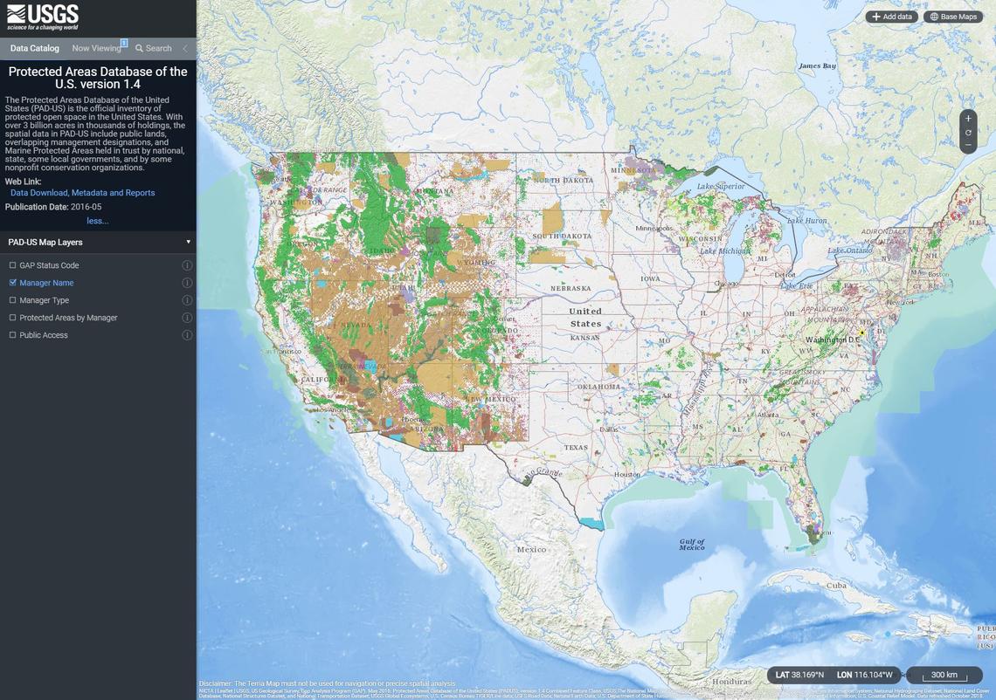Screen dimensions: 996x700
Task: Open info for GAP Status Code layer
Action: point(187,265)
